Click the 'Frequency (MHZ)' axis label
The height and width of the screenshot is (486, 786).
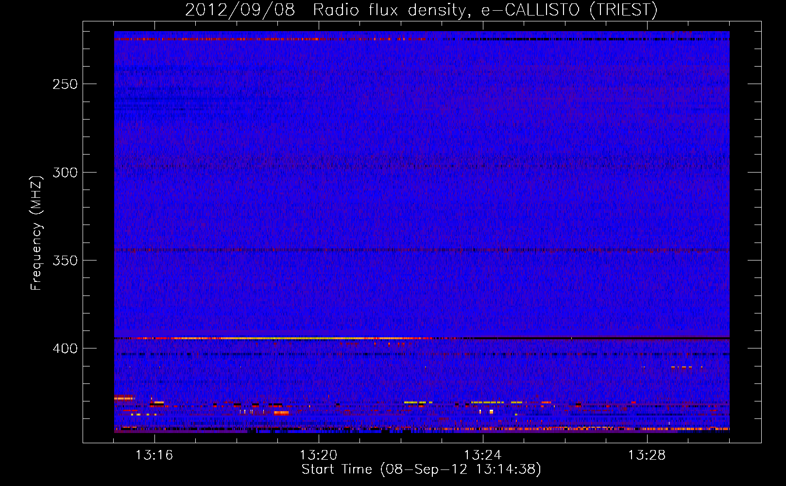(36, 233)
